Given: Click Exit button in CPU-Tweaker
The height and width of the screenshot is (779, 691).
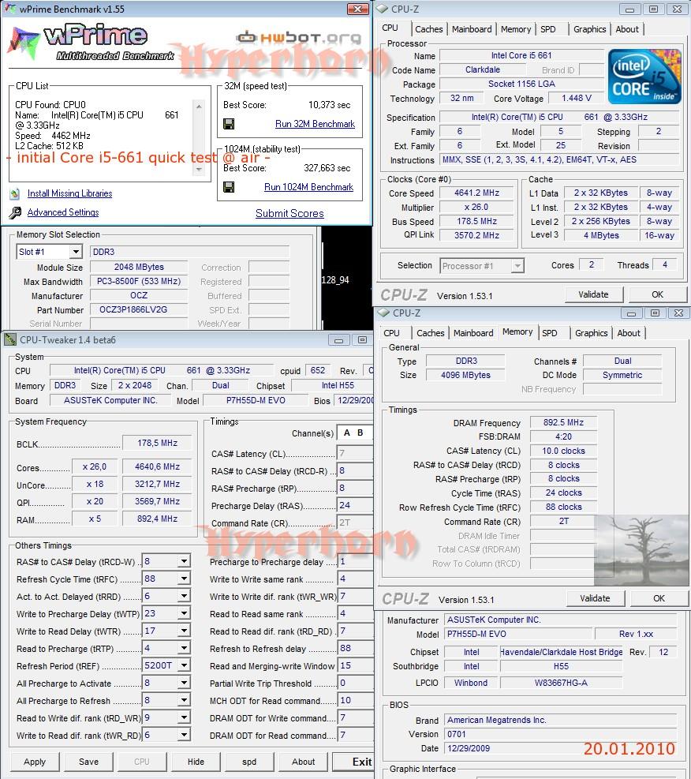Looking at the screenshot, I should (x=355, y=762).
